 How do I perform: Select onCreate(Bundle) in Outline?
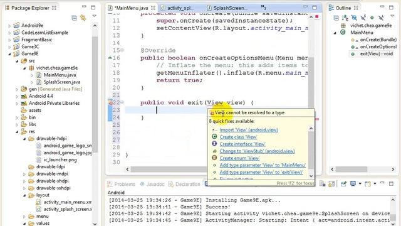coord(378,40)
